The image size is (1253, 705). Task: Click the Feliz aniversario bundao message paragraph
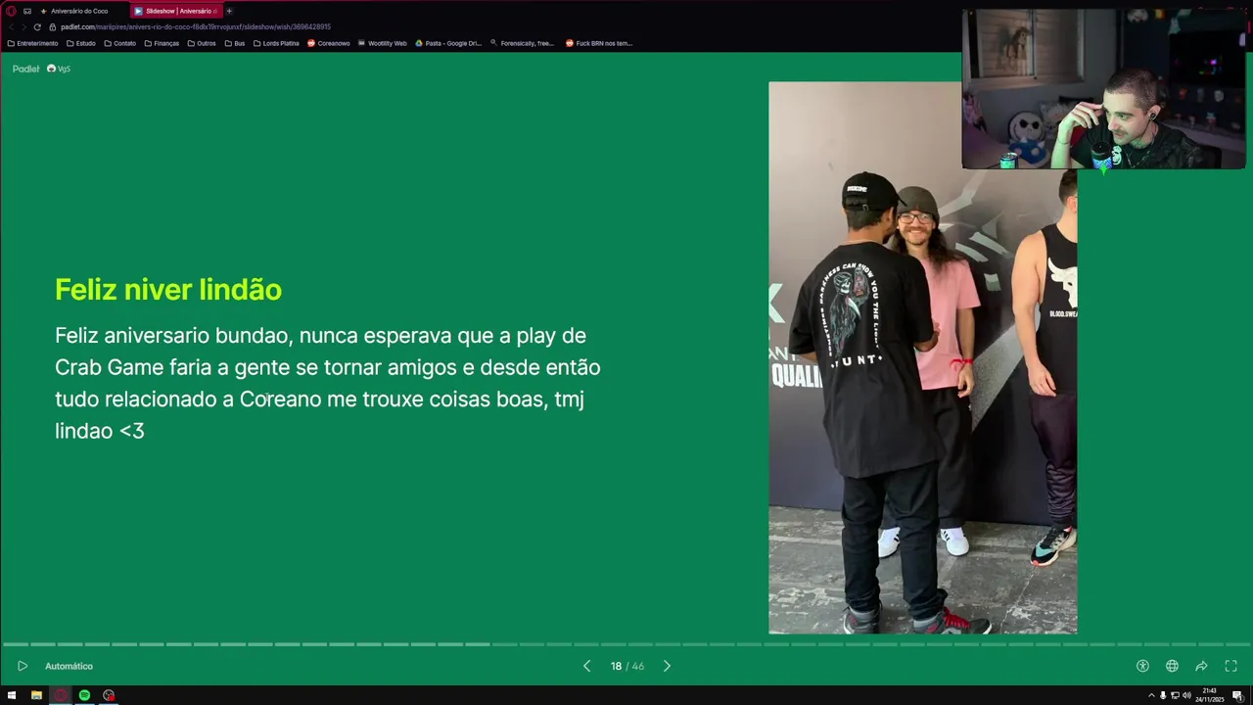328,383
